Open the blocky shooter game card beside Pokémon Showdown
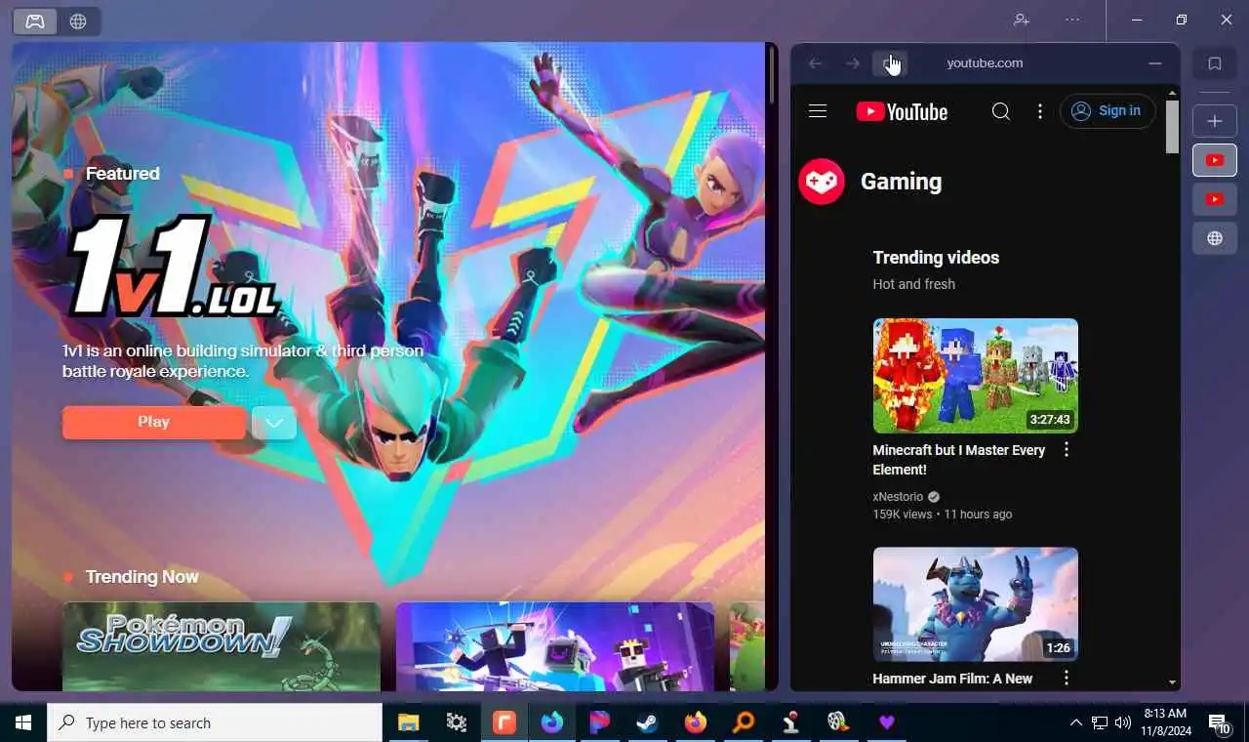The image size is (1249, 742). [555, 646]
